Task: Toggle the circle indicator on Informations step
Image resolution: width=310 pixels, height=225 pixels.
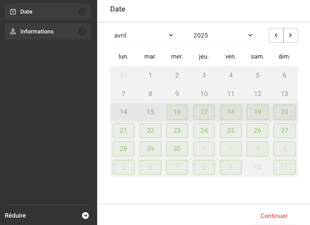Action: 82,31
